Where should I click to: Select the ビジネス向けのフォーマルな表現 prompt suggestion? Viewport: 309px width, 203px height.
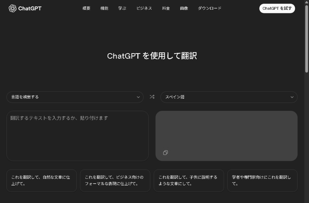[115, 180]
